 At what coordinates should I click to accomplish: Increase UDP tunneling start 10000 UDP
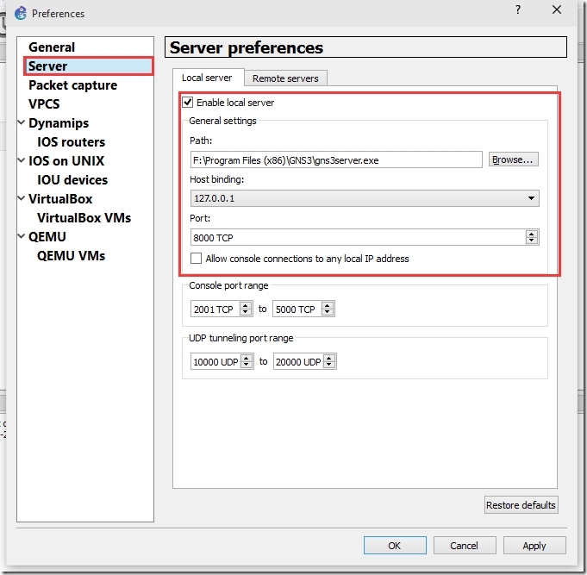(x=247, y=358)
